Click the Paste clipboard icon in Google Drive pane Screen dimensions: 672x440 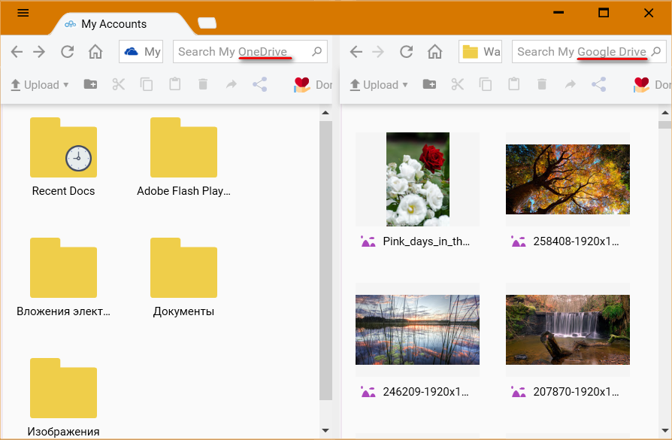pyautogui.click(x=514, y=84)
